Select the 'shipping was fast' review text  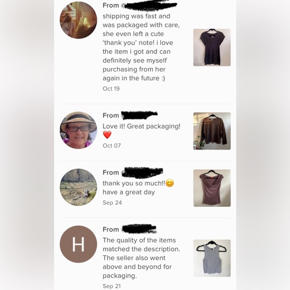click(x=141, y=47)
